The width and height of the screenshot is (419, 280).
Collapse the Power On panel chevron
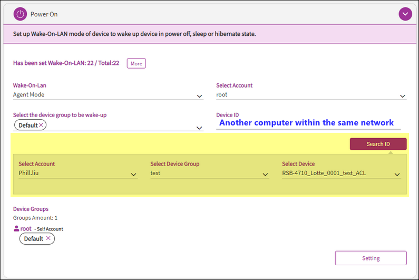pos(405,14)
